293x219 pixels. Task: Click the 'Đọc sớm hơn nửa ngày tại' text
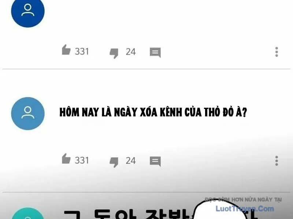coord(243,200)
